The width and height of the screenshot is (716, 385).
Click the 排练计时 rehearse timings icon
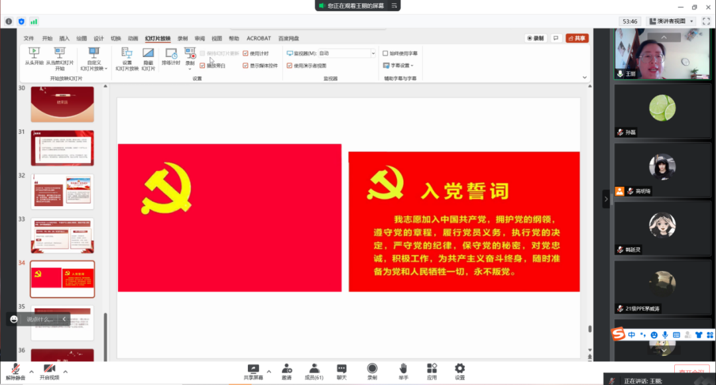(171, 54)
